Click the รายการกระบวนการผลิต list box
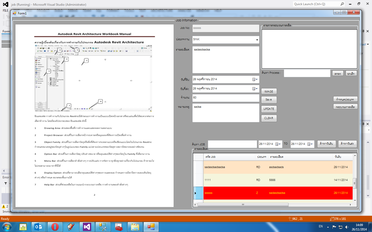The image size is (372, 232). [x=309, y=49]
